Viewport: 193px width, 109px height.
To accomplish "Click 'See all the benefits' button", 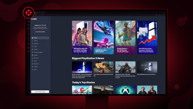I will pos(40,32).
